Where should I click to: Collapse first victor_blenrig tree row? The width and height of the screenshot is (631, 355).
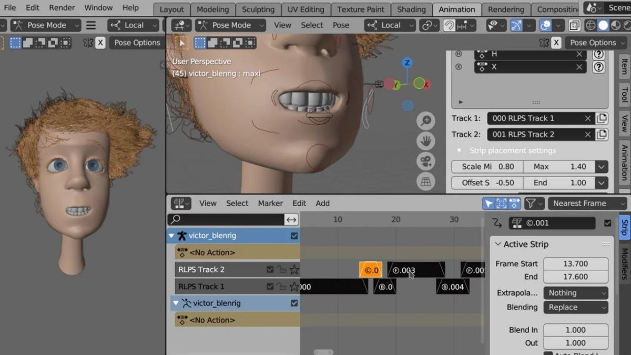point(171,236)
